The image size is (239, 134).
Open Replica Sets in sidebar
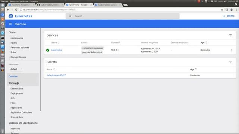pyautogui.click(x=16, y=108)
